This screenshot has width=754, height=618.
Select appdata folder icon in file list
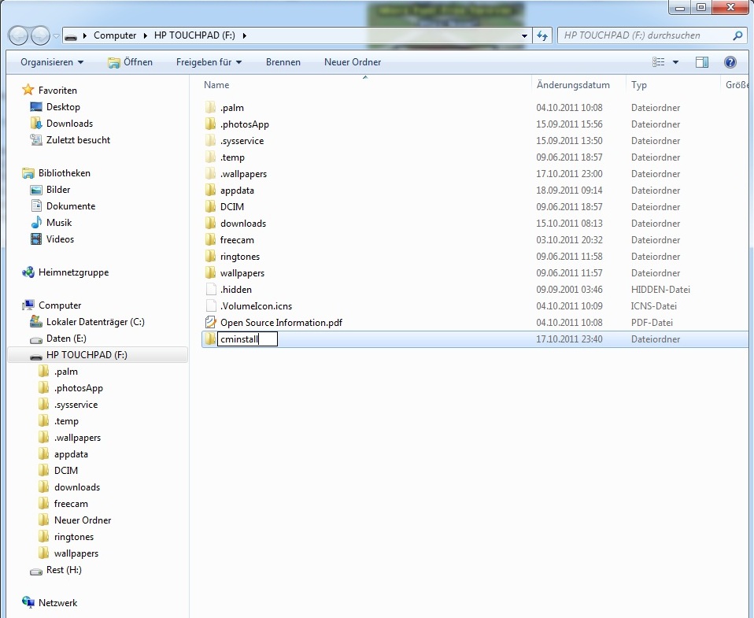(210, 190)
